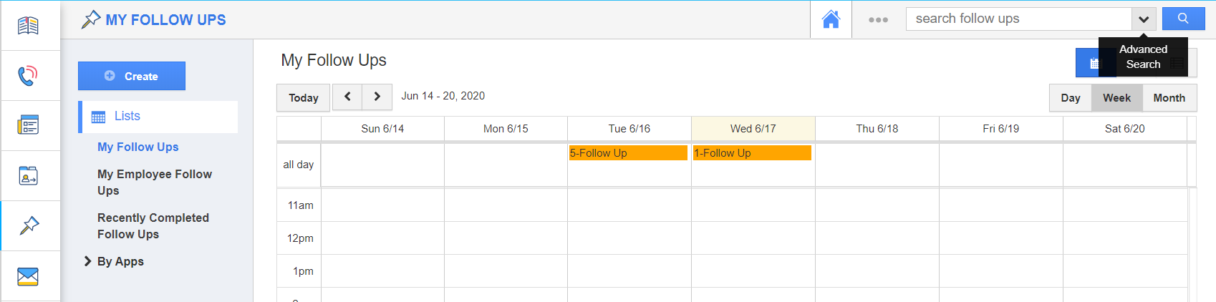Go to the previous week arrow
Image resolution: width=1216 pixels, height=302 pixels.
tap(347, 97)
